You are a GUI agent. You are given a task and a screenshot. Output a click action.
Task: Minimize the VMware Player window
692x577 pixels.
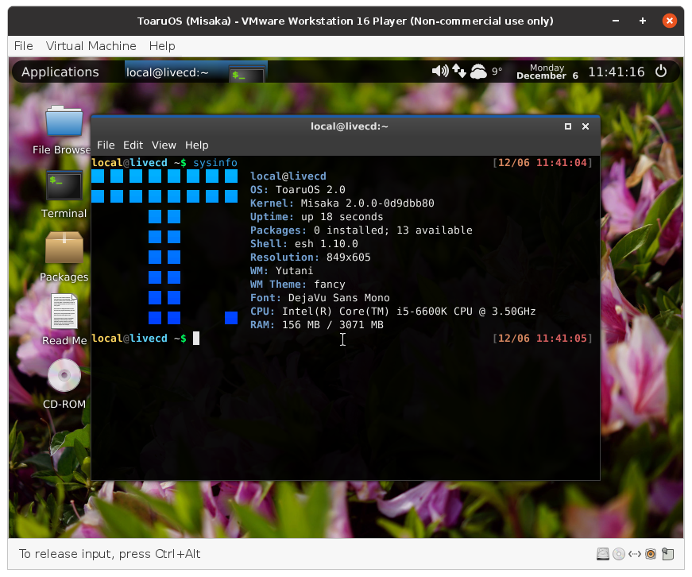click(x=616, y=21)
